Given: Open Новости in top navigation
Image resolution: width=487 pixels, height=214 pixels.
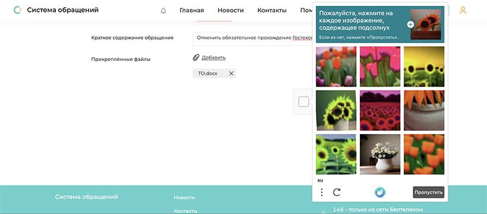Looking at the screenshot, I should (230, 11).
